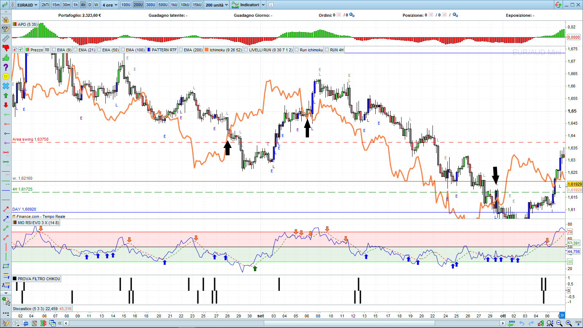The height and width of the screenshot is (328, 583).
Task: Click the auto-fit zoom magnifier with arrows
Action: tap(550, 323)
